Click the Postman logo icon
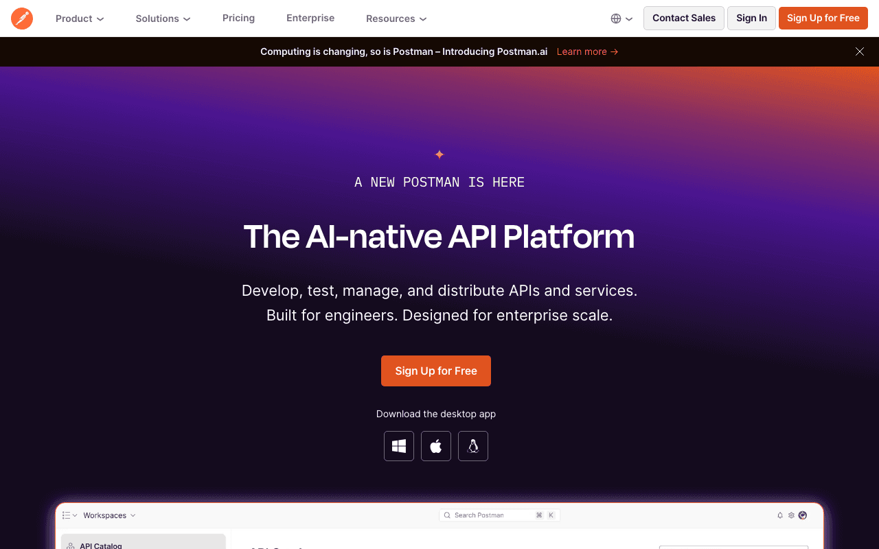 click(22, 19)
